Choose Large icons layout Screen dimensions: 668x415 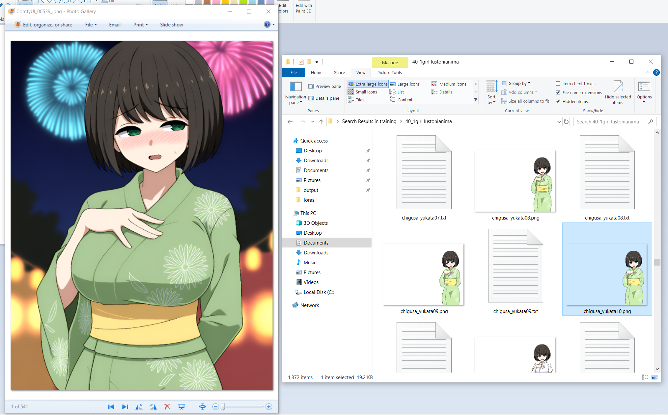405,84
